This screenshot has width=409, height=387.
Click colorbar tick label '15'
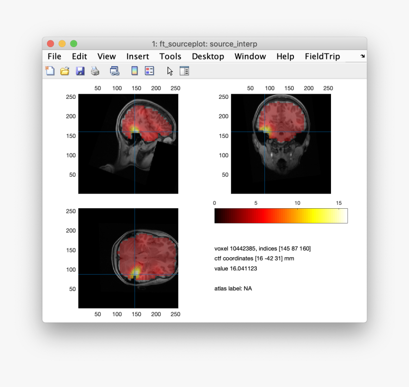point(339,203)
